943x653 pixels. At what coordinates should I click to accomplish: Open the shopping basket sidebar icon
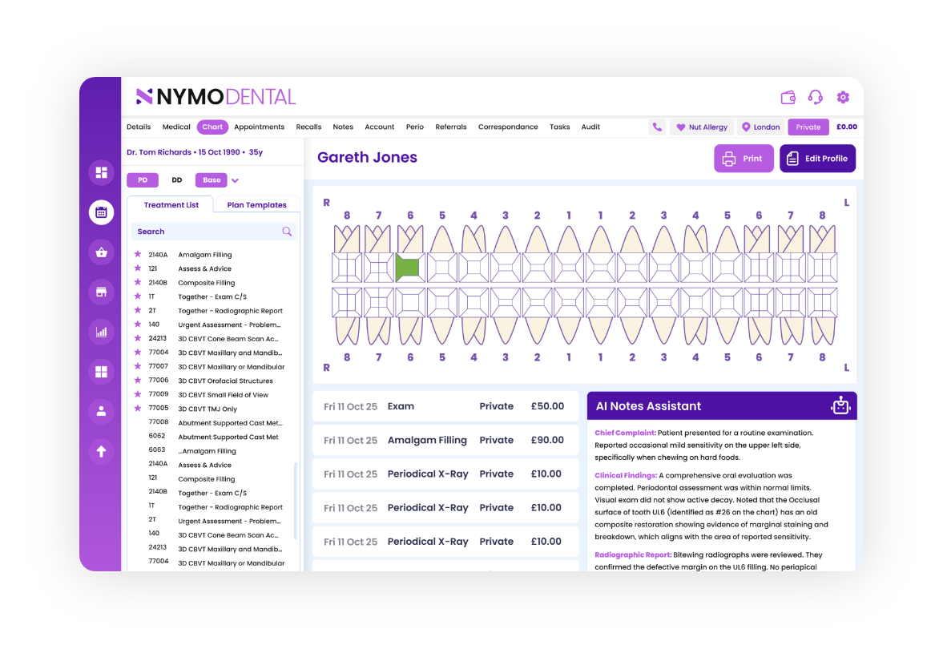(x=101, y=252)
